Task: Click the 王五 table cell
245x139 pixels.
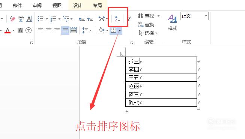Action: pyautogui.click(x=161, y=78)
